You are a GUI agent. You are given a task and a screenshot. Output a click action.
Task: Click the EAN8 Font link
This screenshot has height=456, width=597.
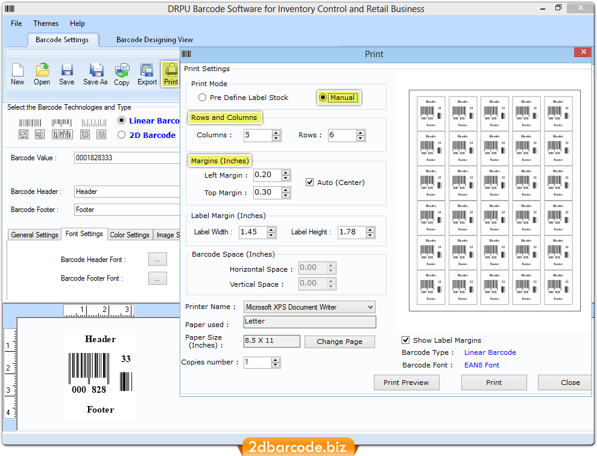482,365
